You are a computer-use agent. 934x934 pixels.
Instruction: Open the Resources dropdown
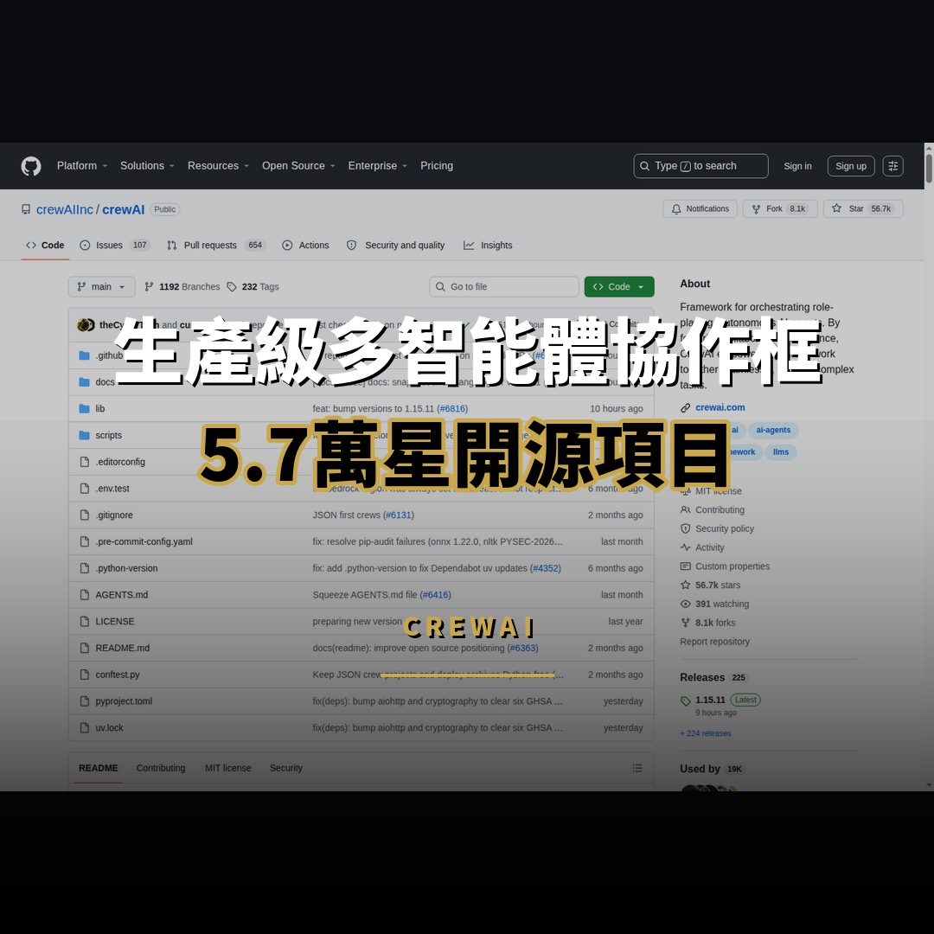[218, 166]
